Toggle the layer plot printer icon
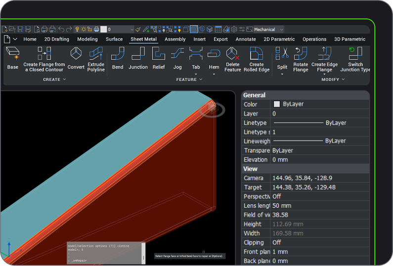The width and height of the screenshot is (393, 266). [96, 29]
